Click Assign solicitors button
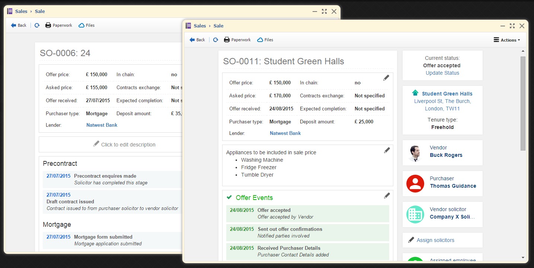 (435, 240)
